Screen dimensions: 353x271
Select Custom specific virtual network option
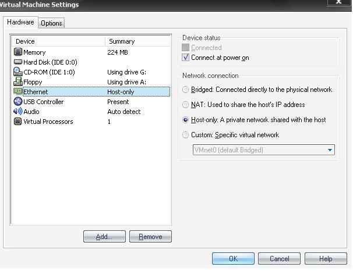tap(186, 135)
